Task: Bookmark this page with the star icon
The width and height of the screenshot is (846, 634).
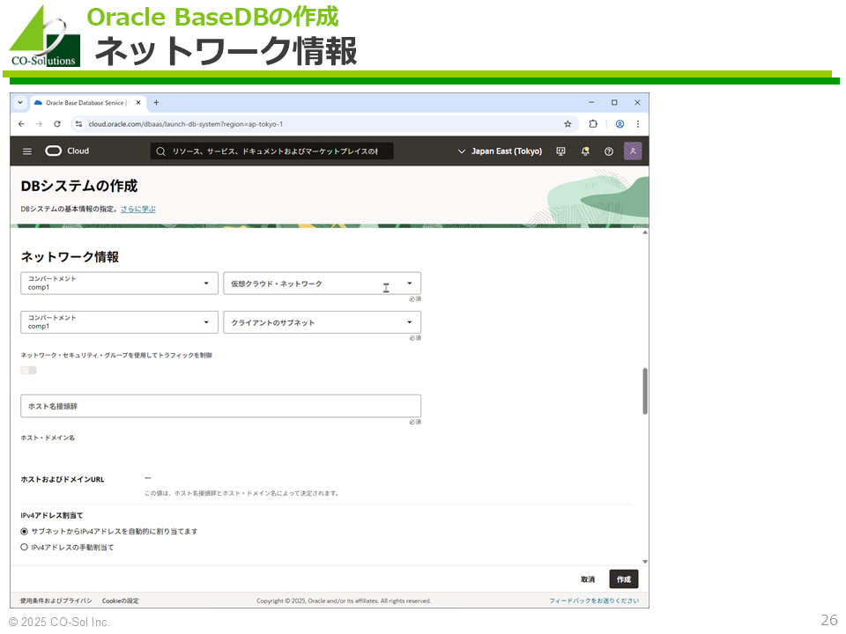Action: (568, 124)
